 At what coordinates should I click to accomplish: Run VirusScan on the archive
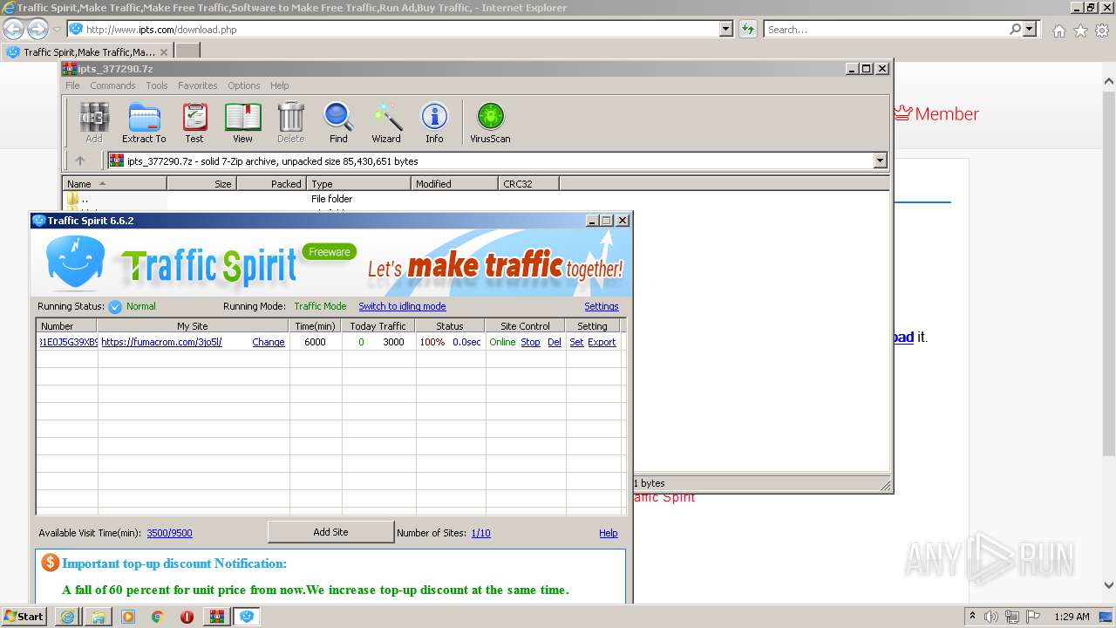490,123
